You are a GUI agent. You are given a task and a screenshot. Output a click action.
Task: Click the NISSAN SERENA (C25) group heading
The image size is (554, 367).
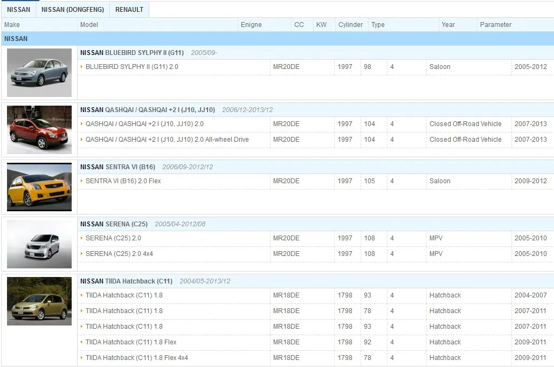[x=113, y=224]
